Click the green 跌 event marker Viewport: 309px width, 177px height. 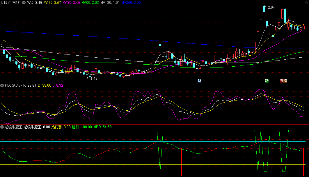267,81
